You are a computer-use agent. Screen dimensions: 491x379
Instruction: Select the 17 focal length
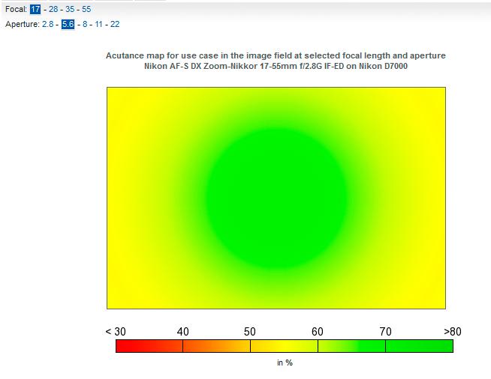[35, 10]
